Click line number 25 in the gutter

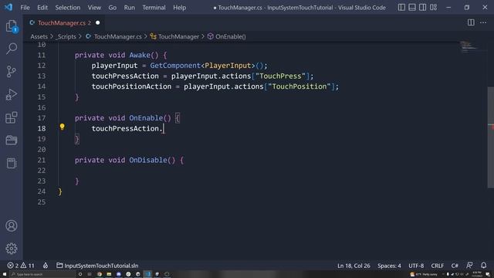click(42, 202)
